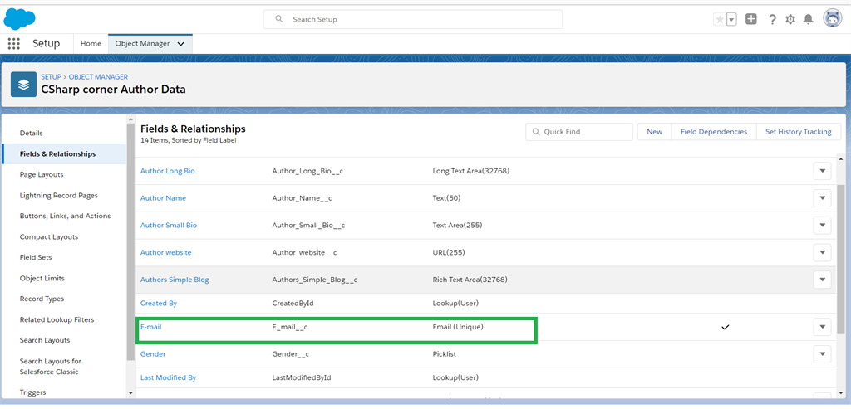The height and width of the screenshot is (409, 851).
Task: Open the Authors Simple Blog field
Action: [175, 280]
